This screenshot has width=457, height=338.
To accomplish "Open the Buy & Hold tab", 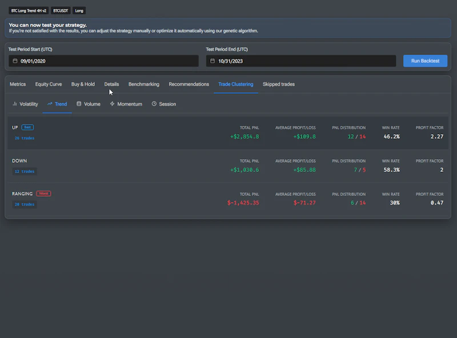I will tap(83, 84).
